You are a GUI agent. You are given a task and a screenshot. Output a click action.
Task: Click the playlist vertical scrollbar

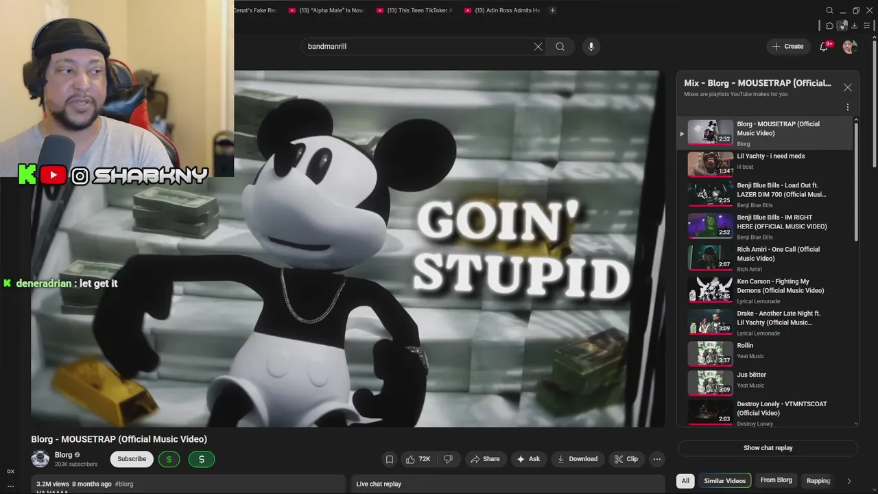pos(856,182)
